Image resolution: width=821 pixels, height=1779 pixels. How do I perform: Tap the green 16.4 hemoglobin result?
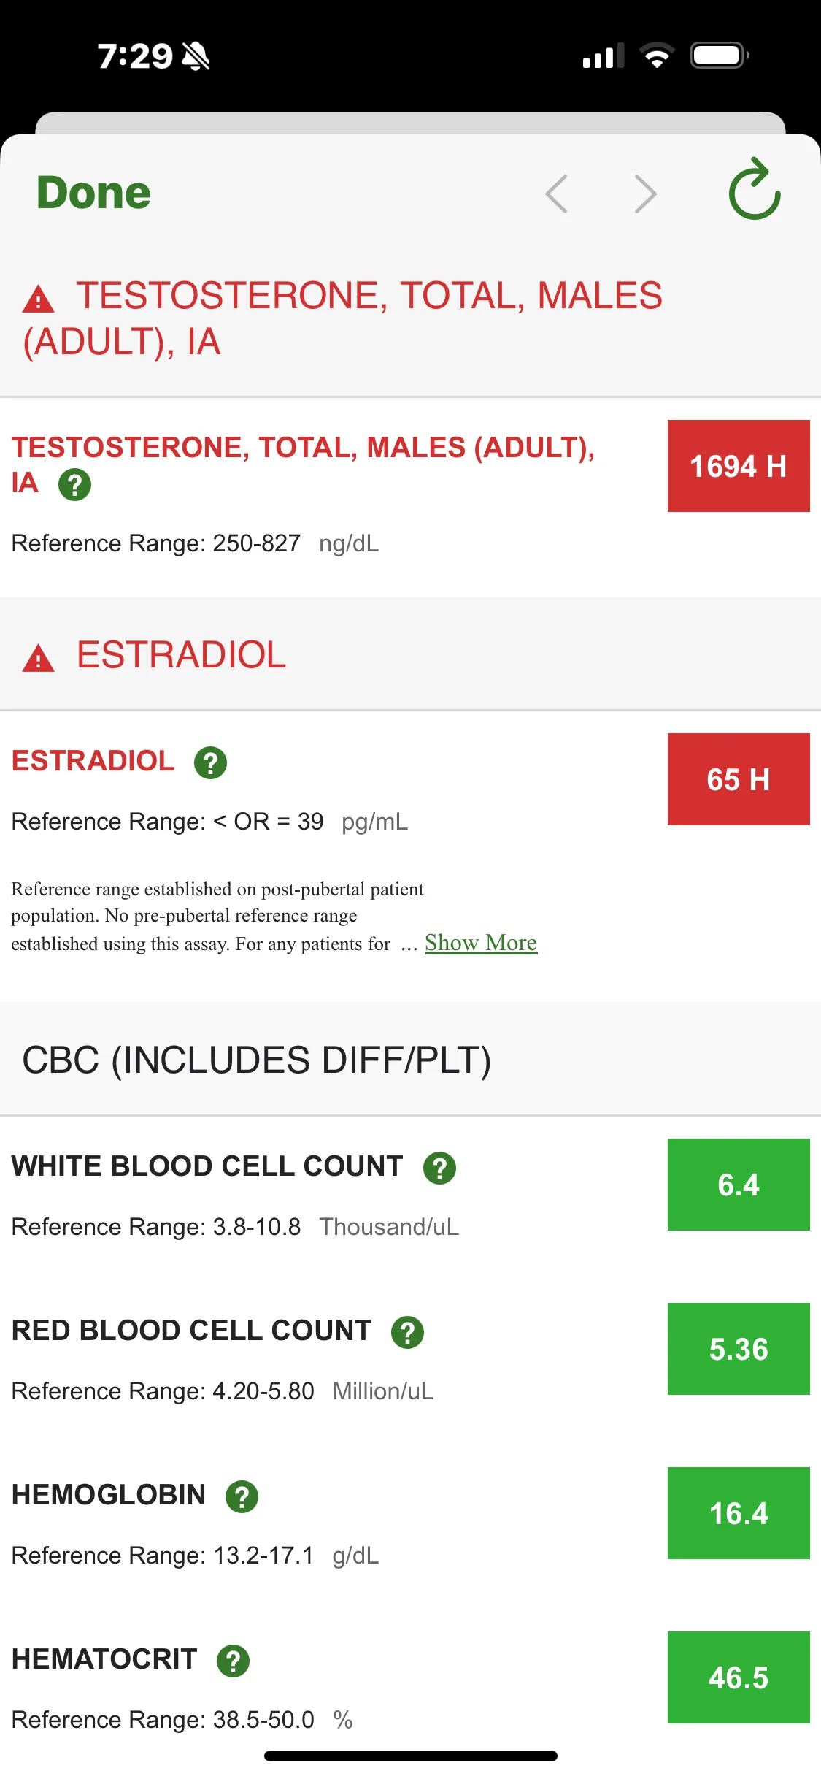pyautogui.click(x=739, y=1513)
